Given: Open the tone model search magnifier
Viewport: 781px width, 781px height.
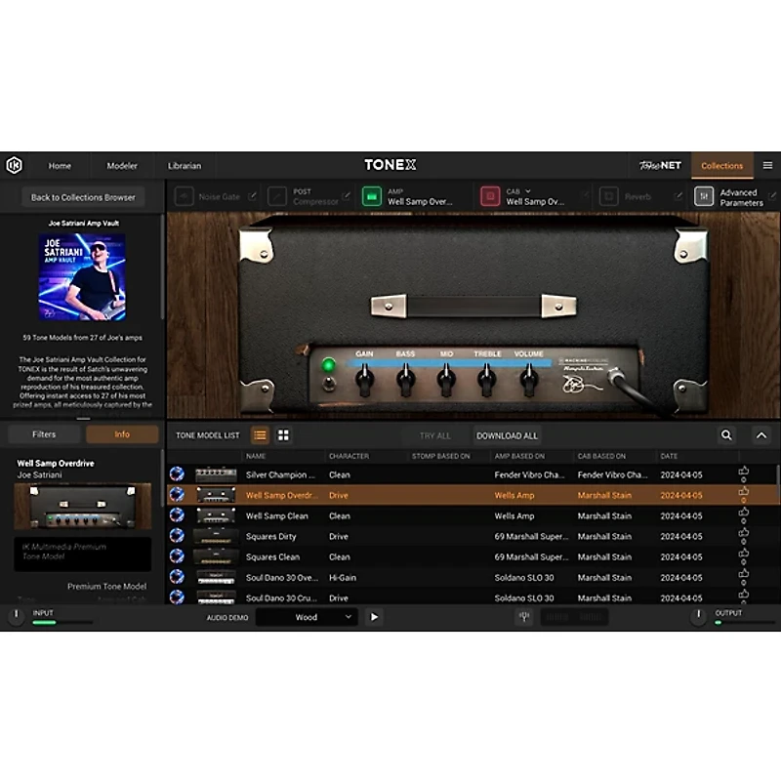Looking at the screenshot, I should point(726,435).
